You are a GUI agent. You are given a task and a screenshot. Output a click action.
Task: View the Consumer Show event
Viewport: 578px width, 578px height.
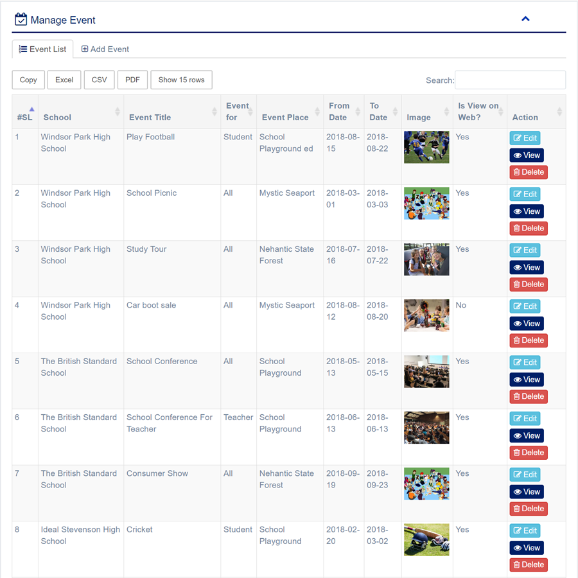point(527,491)
